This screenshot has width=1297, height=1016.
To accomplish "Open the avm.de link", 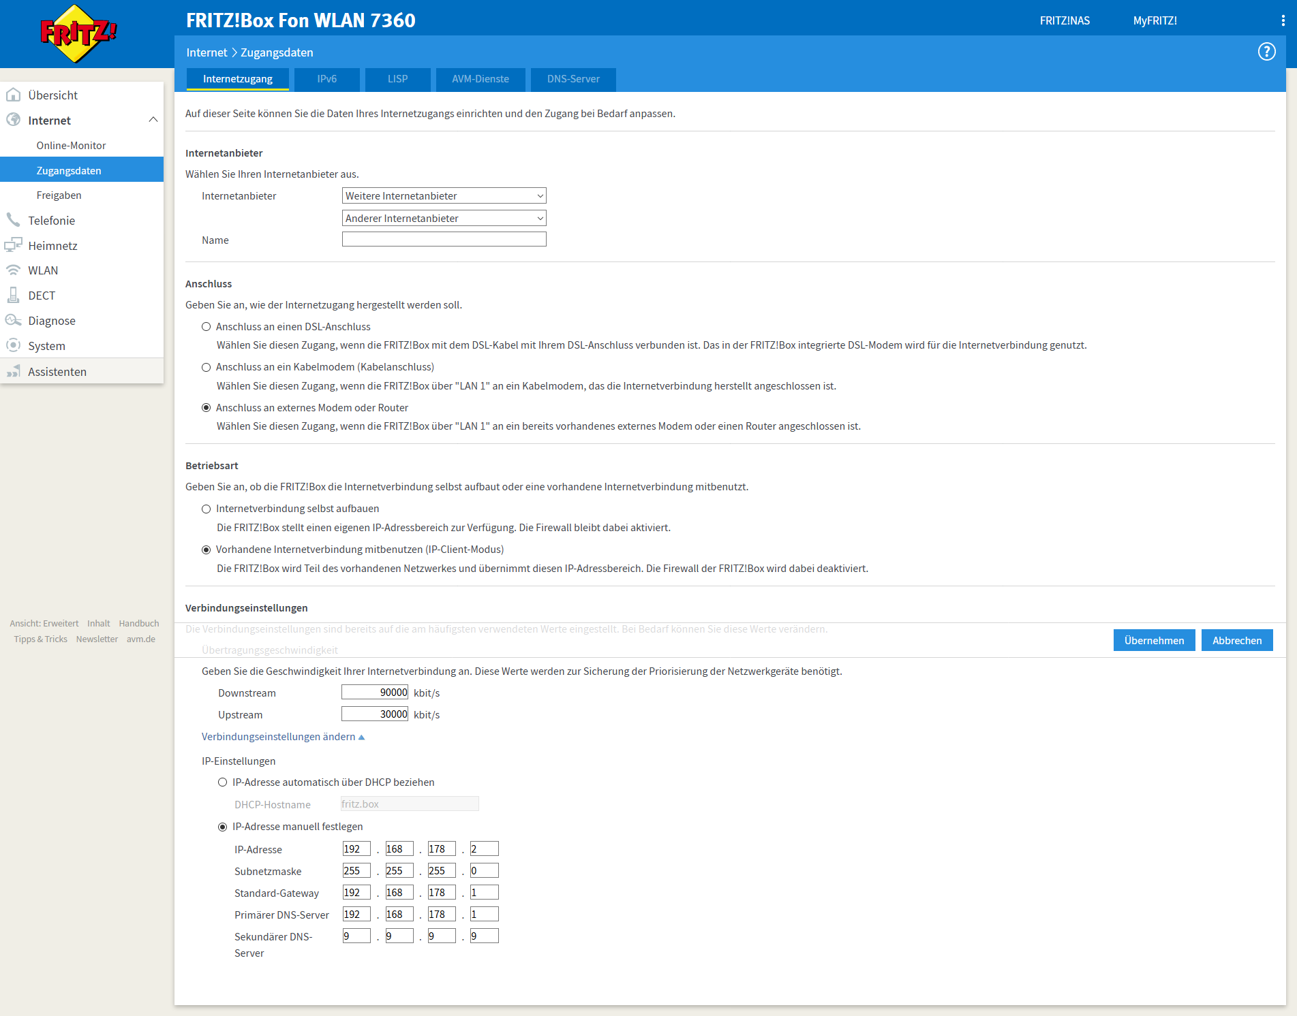I will 141,639.
